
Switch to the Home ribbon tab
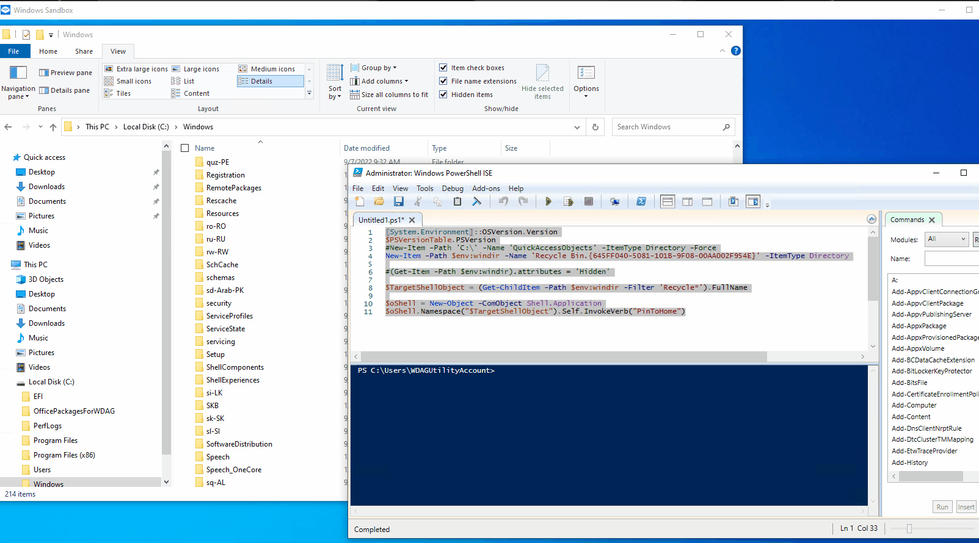[x=48, y=51]
